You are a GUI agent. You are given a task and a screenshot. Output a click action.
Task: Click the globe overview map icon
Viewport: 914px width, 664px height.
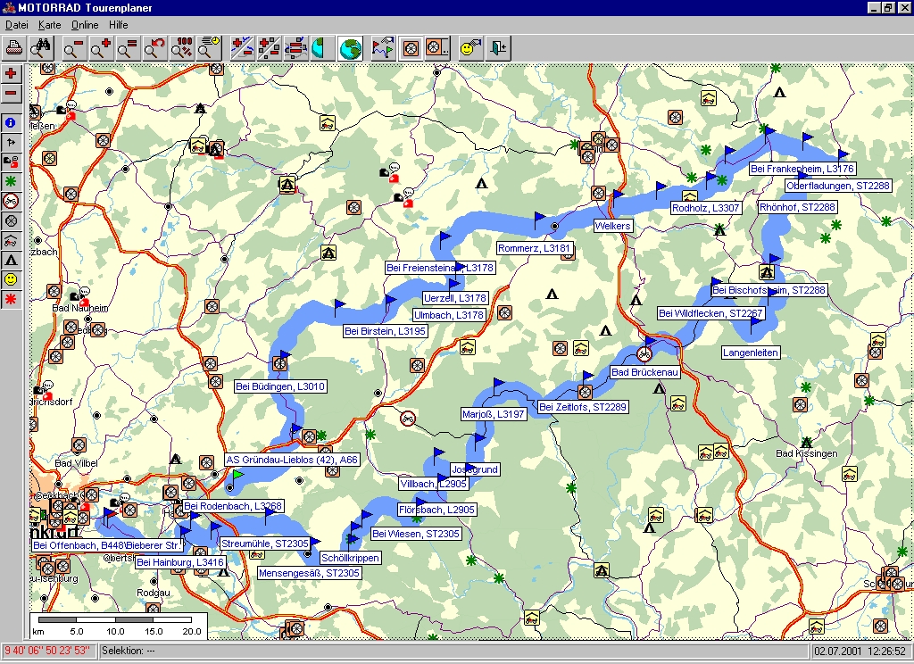point(351,48)
